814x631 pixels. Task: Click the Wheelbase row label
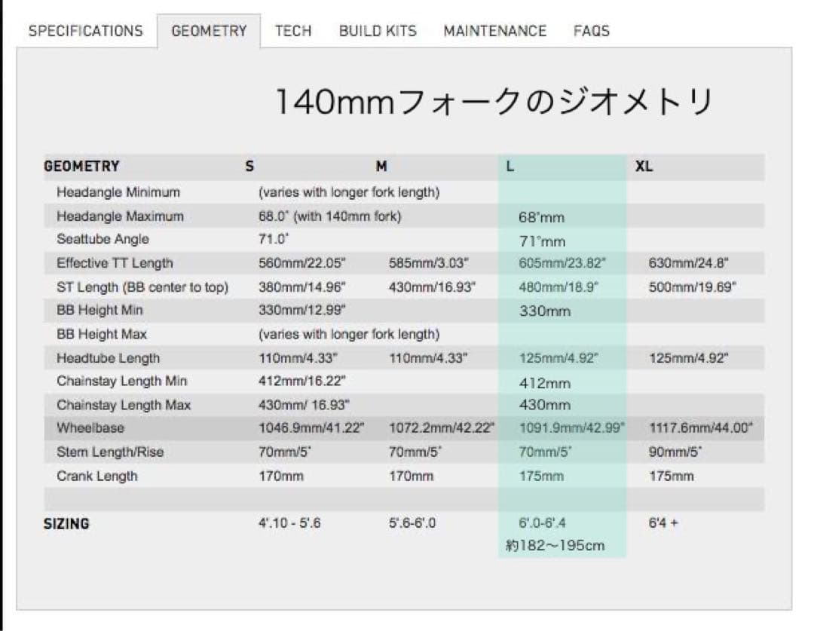[90, 428]
